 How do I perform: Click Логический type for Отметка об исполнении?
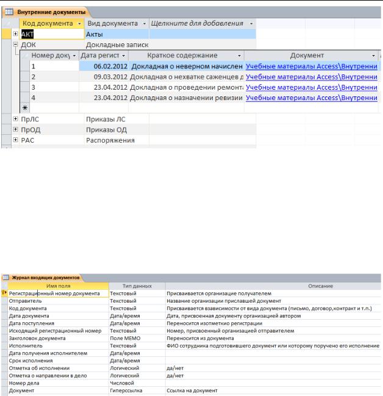137,368
